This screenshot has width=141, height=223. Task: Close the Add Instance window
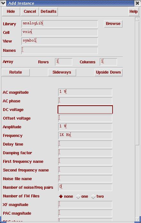137,3
